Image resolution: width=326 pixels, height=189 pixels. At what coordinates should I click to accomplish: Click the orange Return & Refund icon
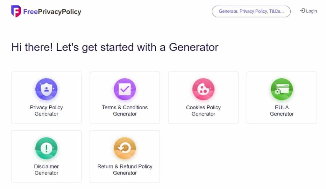[125, 148]
